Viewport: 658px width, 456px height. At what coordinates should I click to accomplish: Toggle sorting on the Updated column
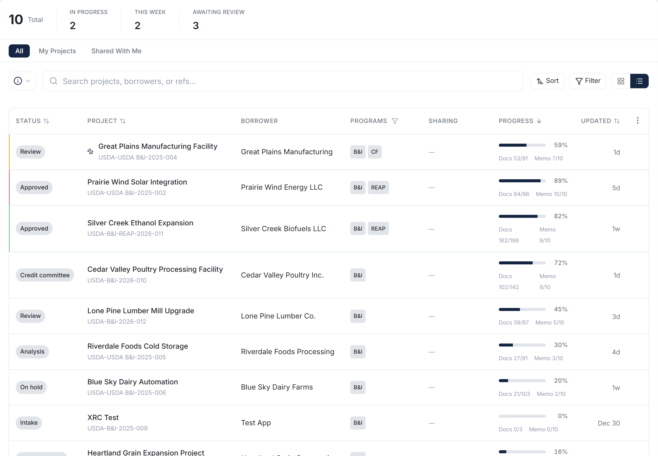[x=617, y=121]
